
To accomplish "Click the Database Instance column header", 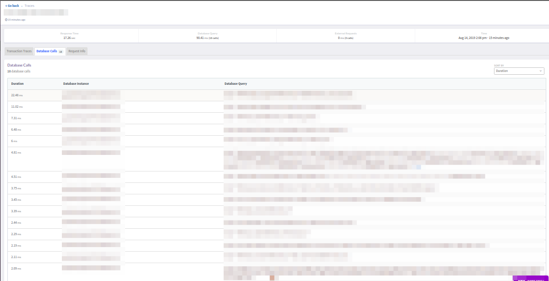I will click(x=76, y=83).
